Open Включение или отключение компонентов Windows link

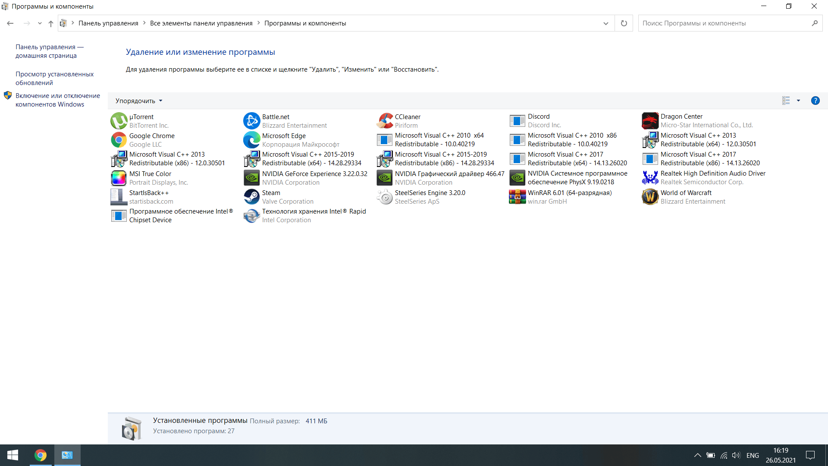(x=58, y=100)
